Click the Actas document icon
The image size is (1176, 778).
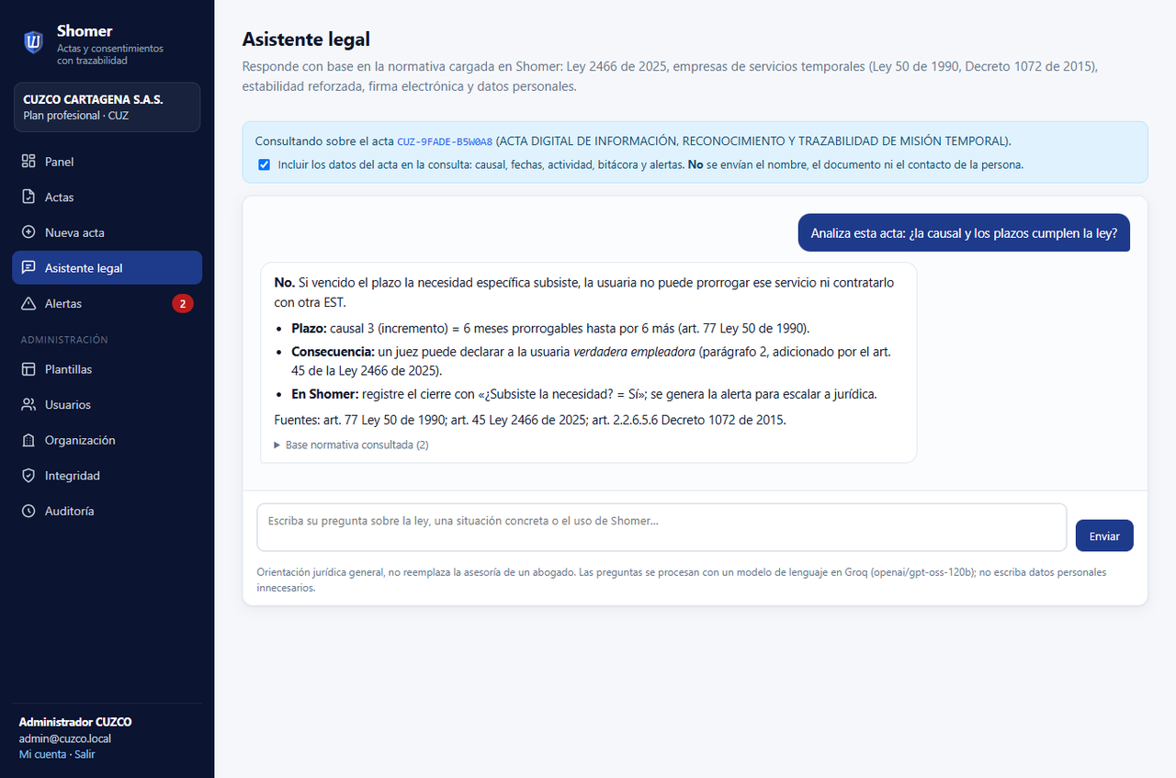tap(28, 197)
